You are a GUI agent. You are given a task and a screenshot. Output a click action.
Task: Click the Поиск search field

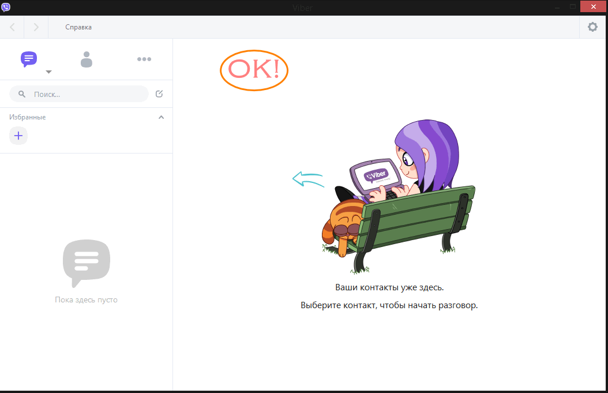click(78, 94)
